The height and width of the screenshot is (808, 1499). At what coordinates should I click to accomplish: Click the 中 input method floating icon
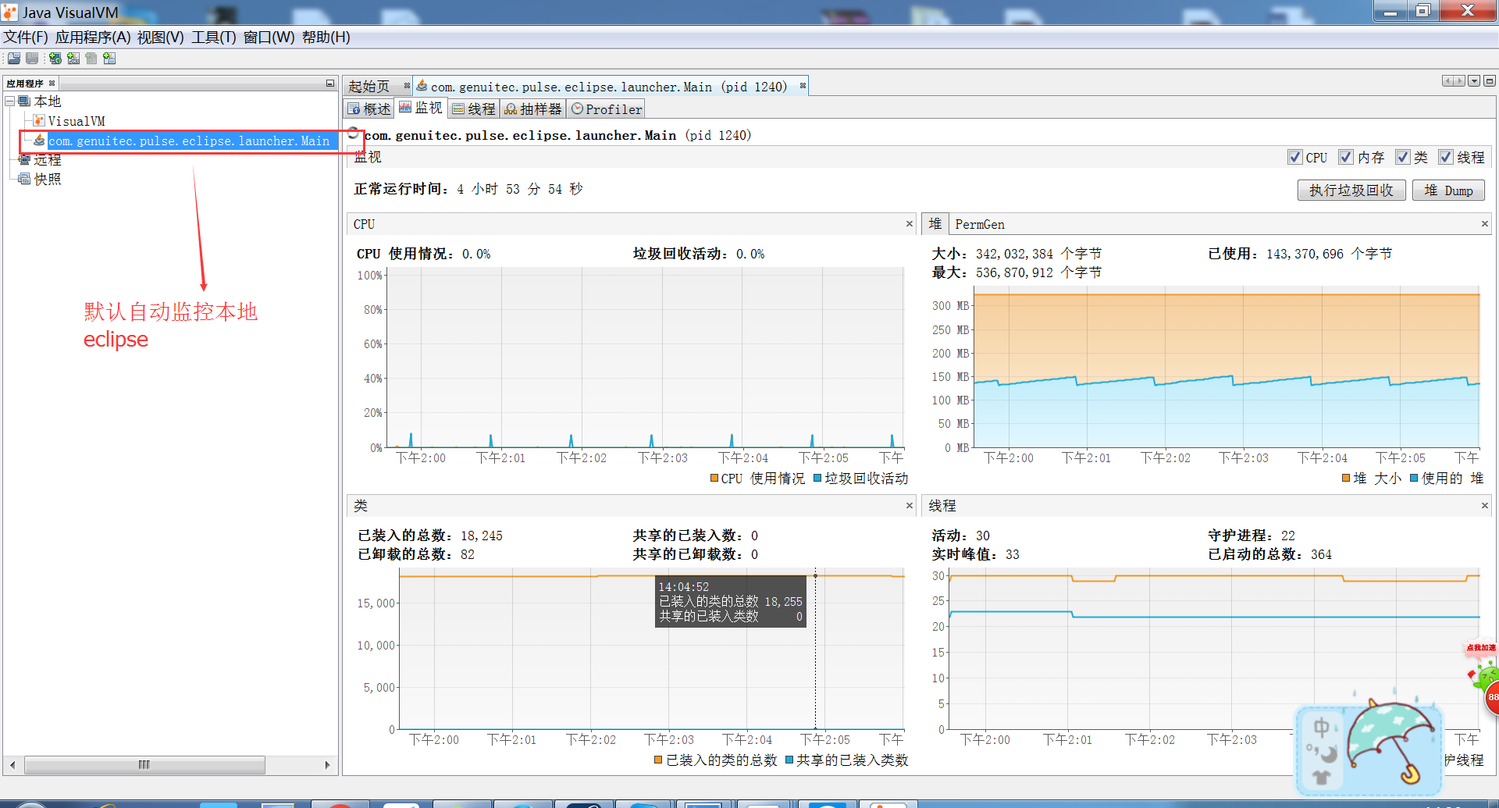(x=1321, y=728)
